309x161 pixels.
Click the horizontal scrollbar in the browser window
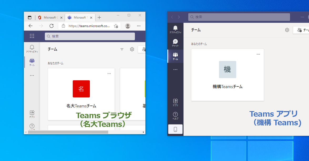click(x=68, y=132)
